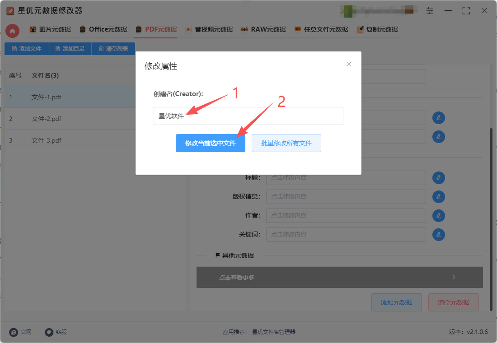Click the 清空元数据 button
This screenshot has width=497, height=343.
pos(453,302)
